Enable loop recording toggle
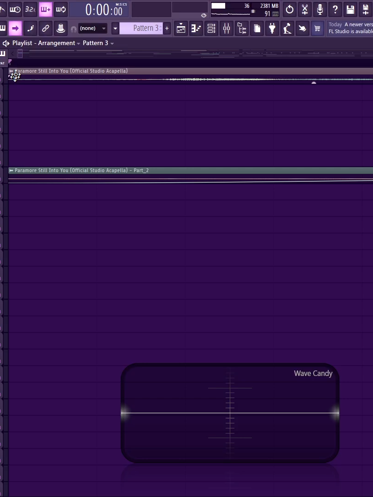 pyautogui.click(x=60, y=9)
